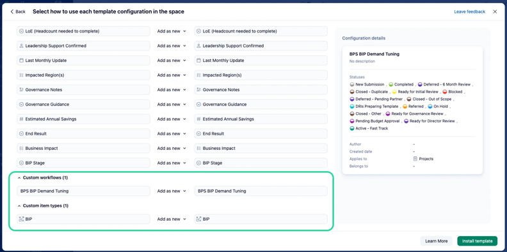
Task: Open 'Add as new' dropdown for BPS BIP Demand Tuning workflow
Action: pos(172,191)
